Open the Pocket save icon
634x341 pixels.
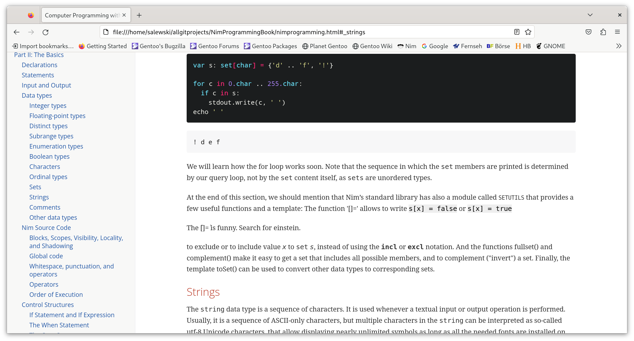click(588, 32)
